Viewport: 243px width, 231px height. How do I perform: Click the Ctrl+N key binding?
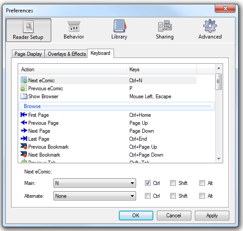[136, 81]
